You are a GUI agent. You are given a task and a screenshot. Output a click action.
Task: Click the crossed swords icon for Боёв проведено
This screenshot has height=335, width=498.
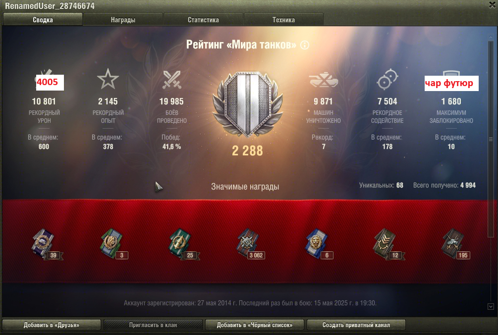point(172,79)
